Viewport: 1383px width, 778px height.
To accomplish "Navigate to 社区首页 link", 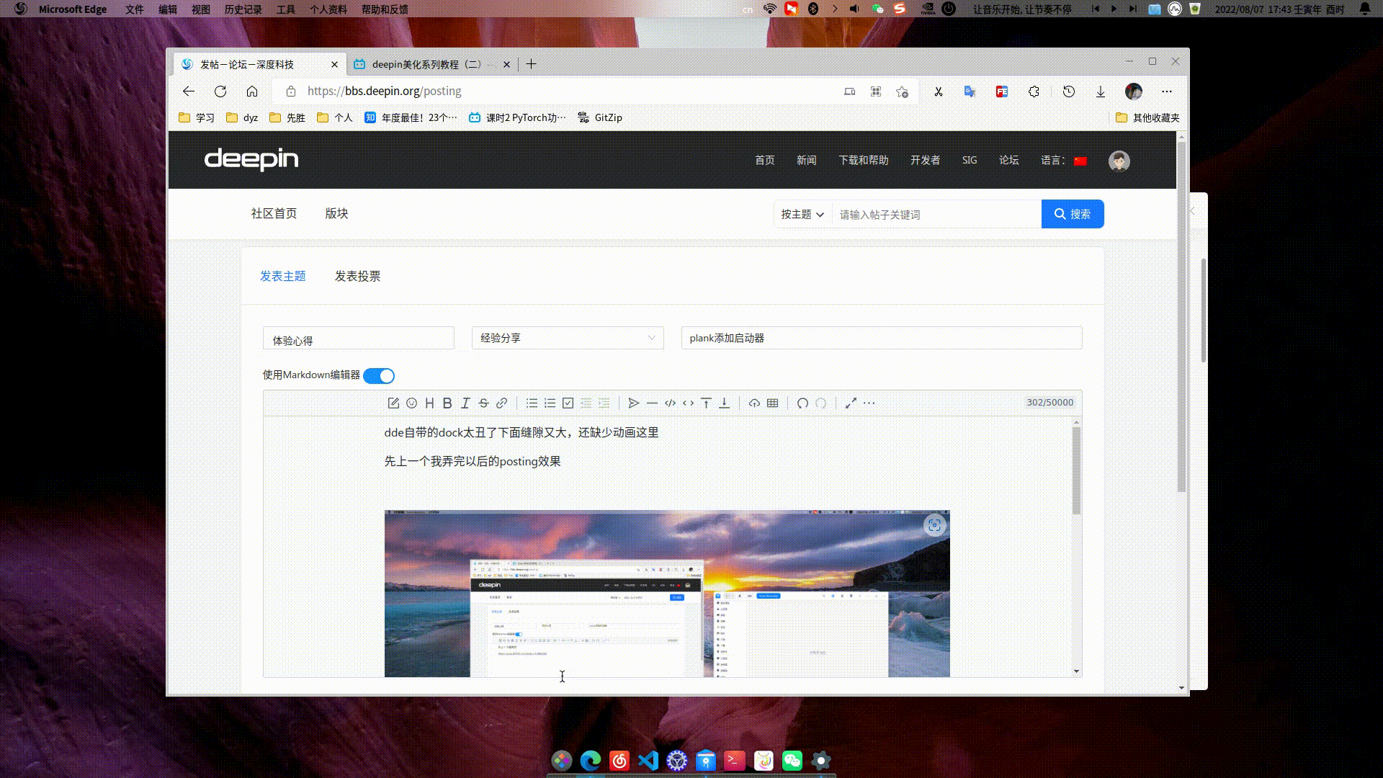I will (273, 213).
